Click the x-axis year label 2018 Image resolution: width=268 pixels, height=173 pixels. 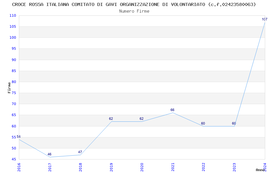80,167
